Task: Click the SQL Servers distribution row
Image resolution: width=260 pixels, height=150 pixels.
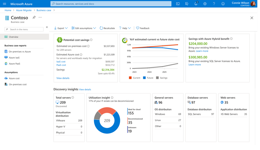Action: point(201,114)
